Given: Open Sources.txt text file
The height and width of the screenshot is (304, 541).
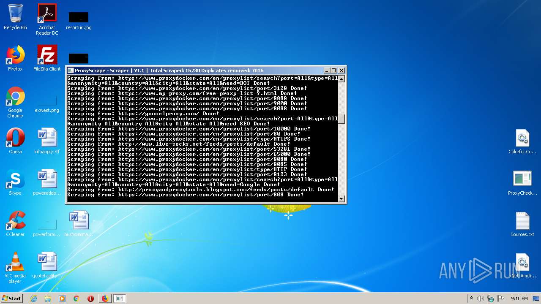Looking at the screenshot, I should tap(522, 224).
